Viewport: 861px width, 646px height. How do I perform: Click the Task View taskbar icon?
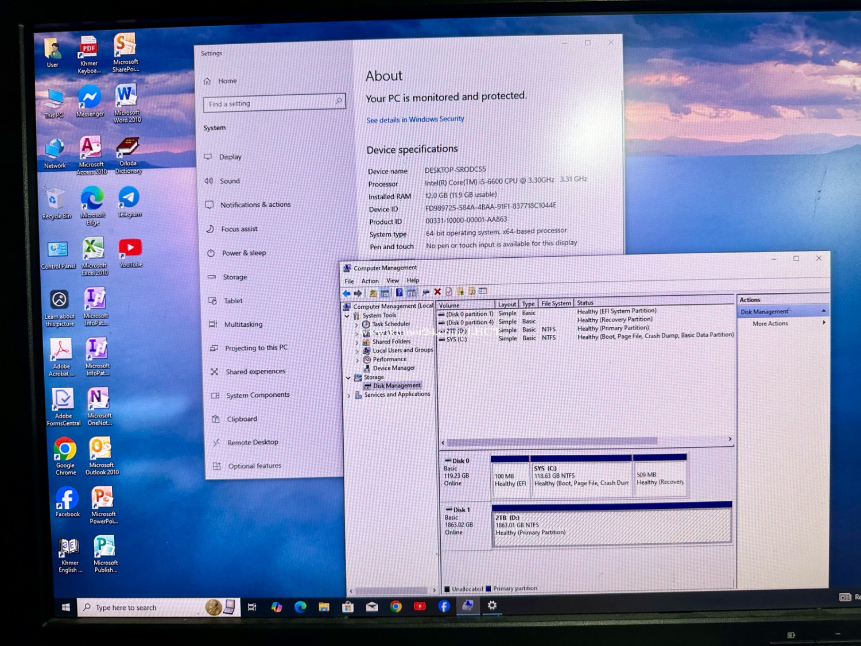point(251,607)
